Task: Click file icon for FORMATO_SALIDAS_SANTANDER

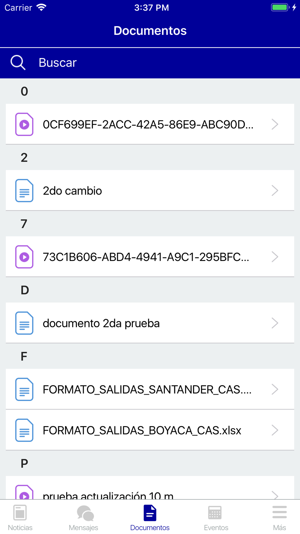Action: (x=24, y=390)
